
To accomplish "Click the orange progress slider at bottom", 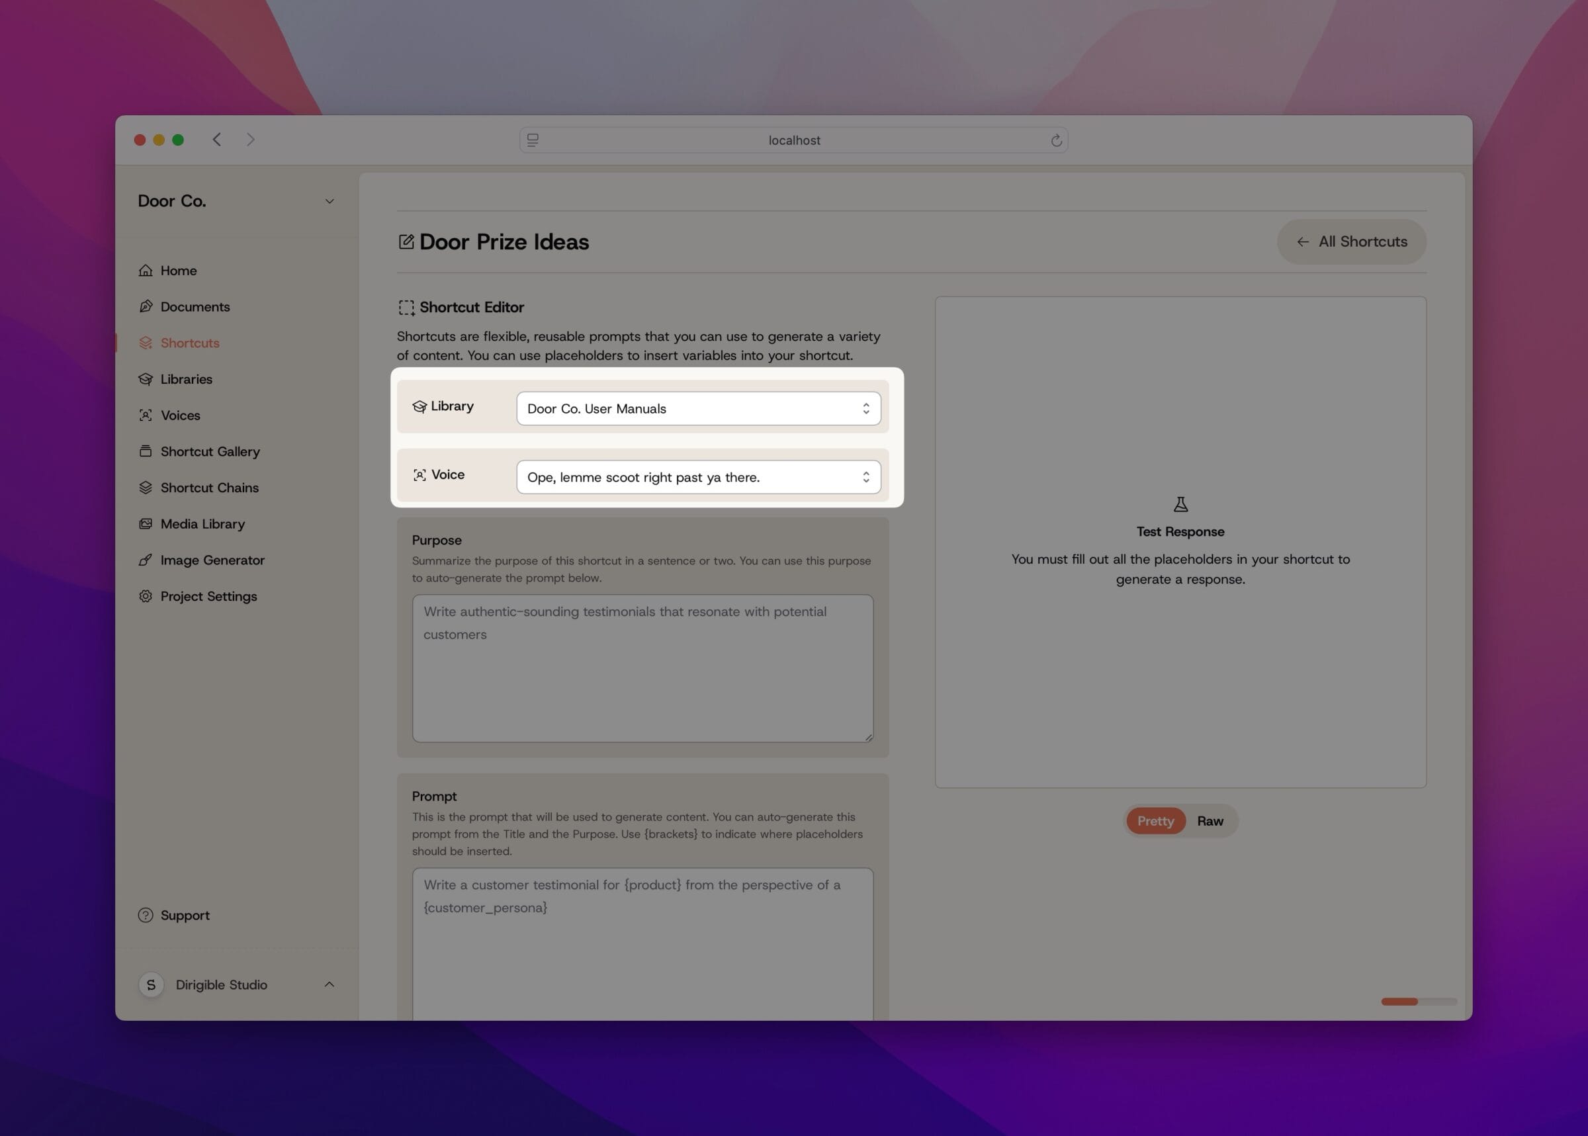I will point(1400,1002).
